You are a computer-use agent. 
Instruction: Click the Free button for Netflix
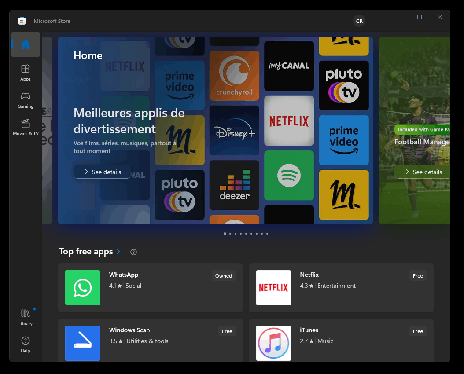tap(417, 275)
